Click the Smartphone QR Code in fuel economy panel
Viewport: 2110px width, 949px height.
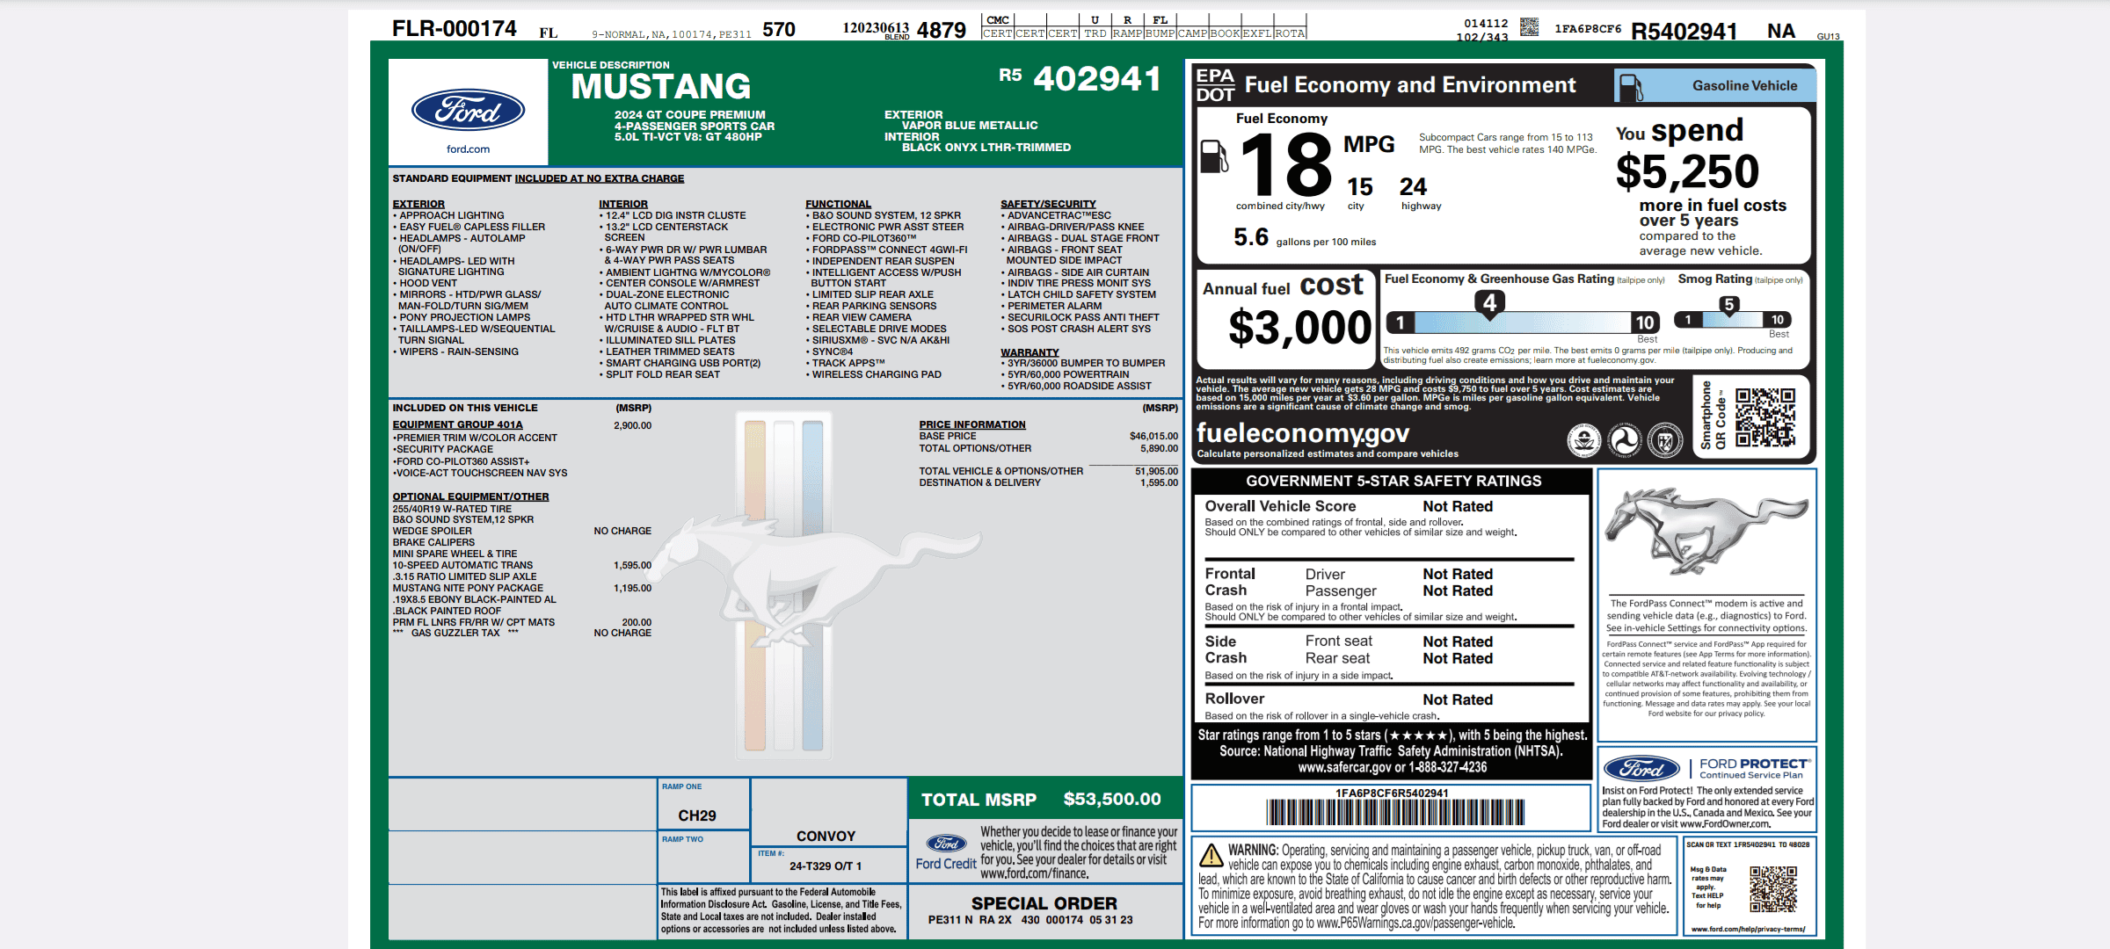(x=1765, y=417)
